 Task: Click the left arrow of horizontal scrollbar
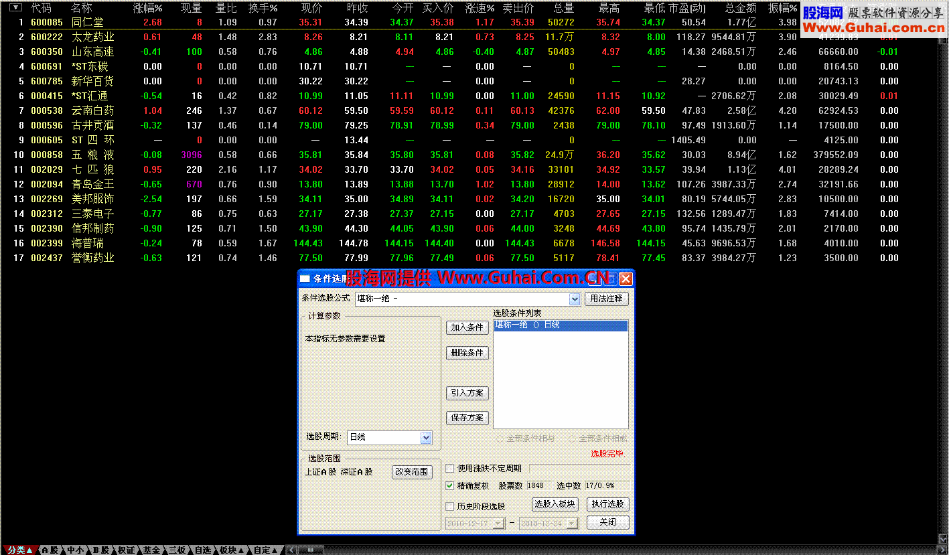coord(291,550)
